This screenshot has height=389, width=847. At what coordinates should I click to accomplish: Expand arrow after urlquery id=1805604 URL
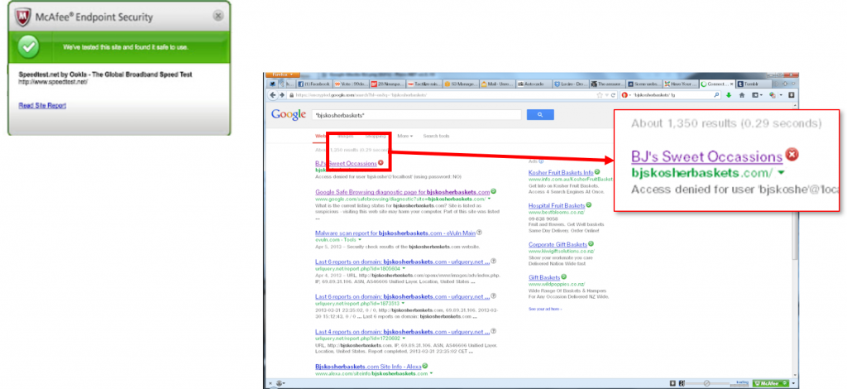pos(404,269)
